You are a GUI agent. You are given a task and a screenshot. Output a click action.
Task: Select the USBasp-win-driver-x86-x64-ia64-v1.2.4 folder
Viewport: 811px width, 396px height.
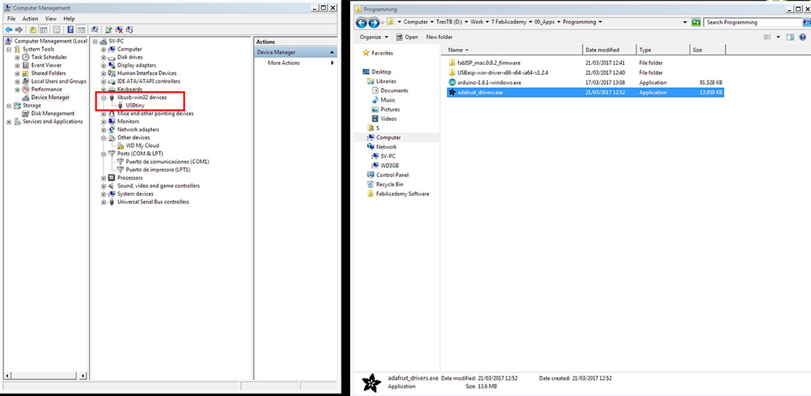pyautogui.click(x=503, y=73)
